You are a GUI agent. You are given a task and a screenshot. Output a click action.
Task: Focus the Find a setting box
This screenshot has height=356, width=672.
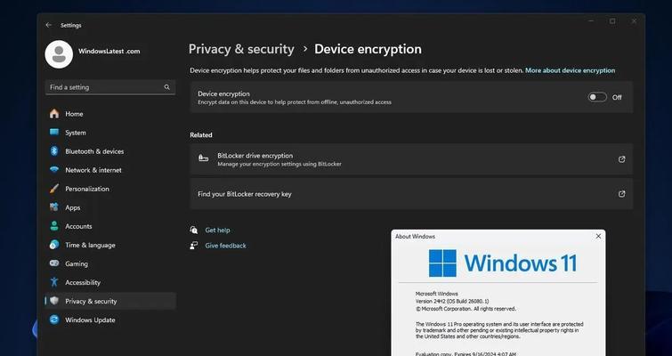(110, 87)
